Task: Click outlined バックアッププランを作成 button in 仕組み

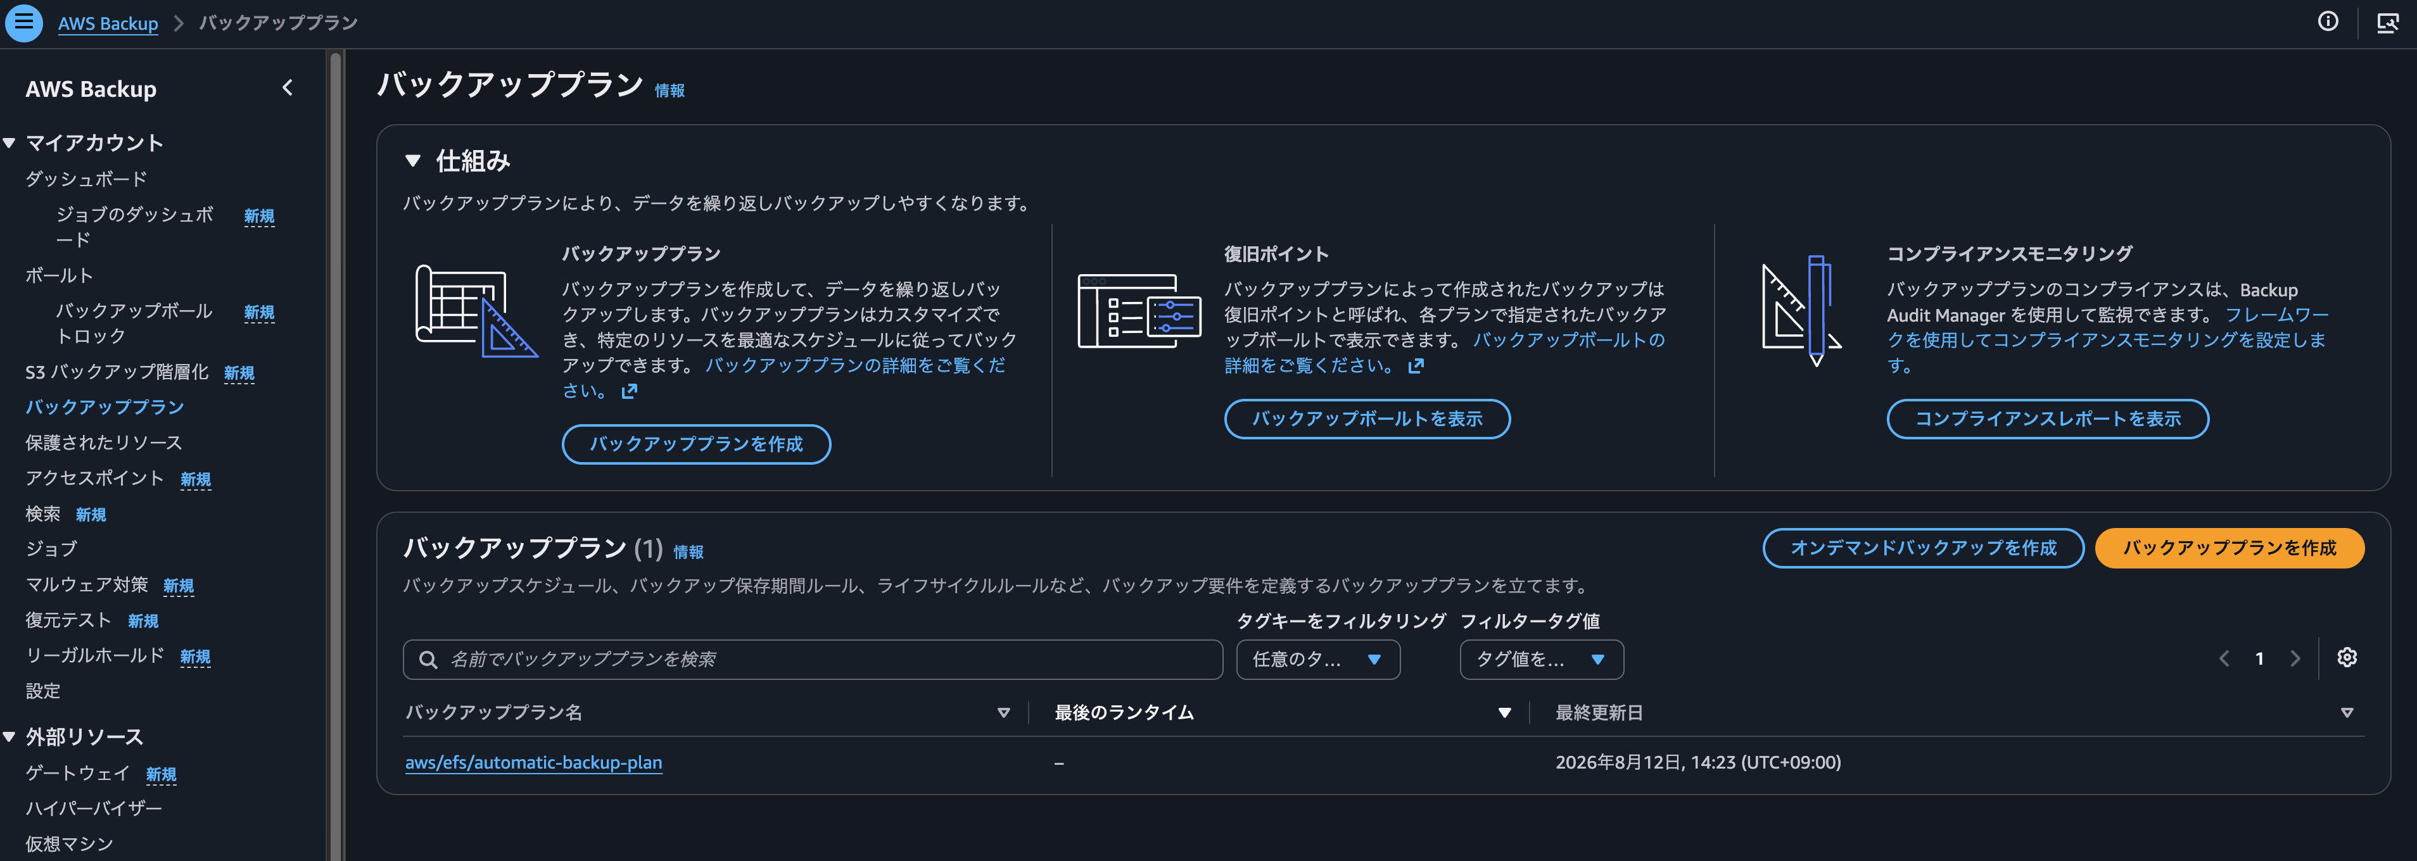Action: coord(696,444)
